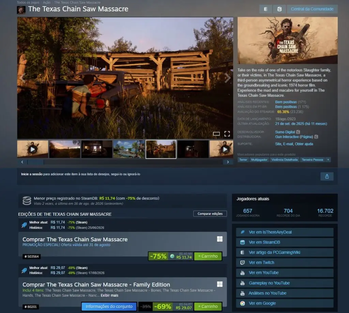Click bundle ID #80201 badge
The height and width of the screenshot is (313, 349).
point(31,307)
